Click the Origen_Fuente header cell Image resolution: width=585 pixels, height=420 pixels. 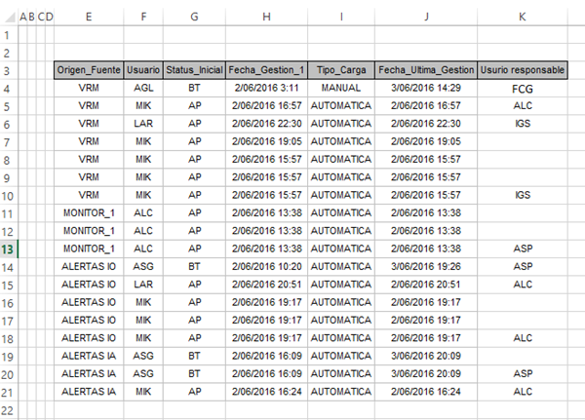(x=89, y=70)
